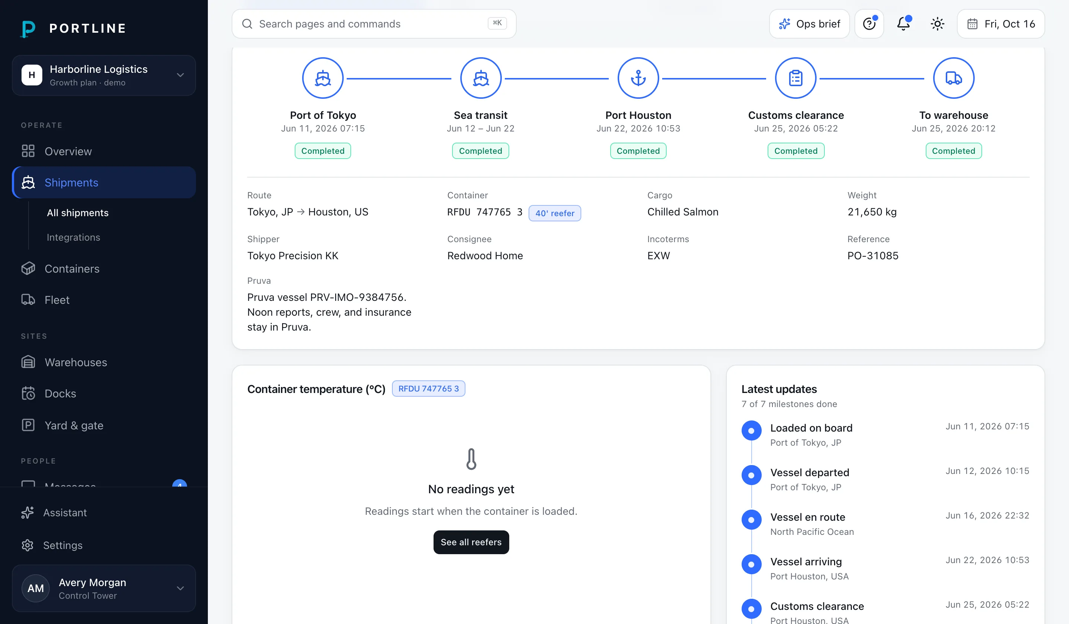The width and height of the screenshot is (1069, 624).
Task: Go to Warehouses
Action: 104,362
